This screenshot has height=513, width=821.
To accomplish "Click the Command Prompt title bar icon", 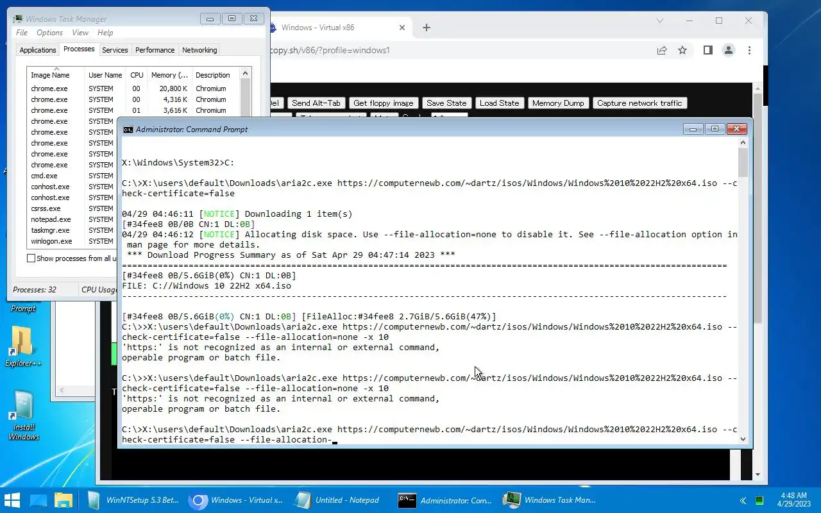I will coord(128,130).
